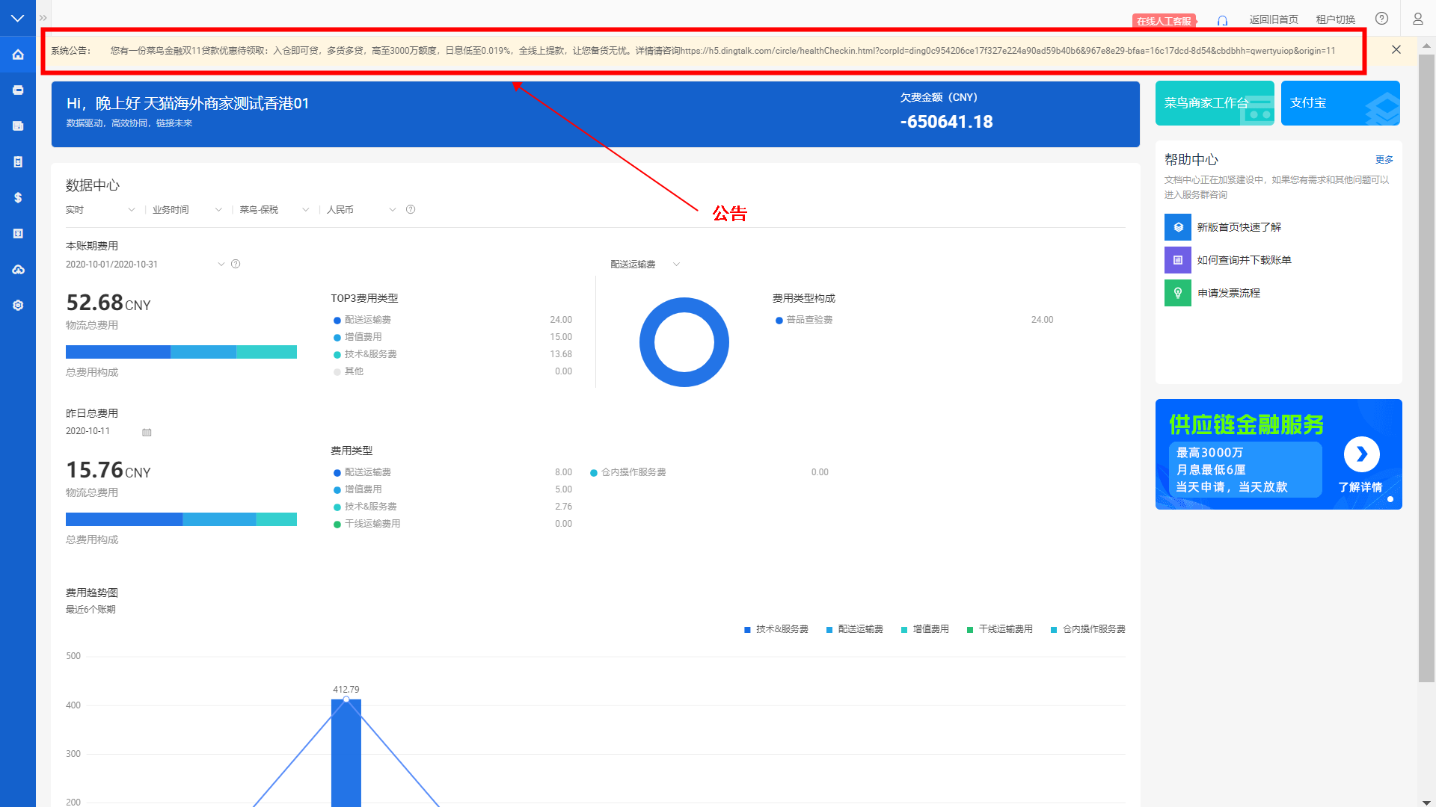Click the 申请发票流程 lightbulb icon
1436x807 pixels.
pos(1177,293)
